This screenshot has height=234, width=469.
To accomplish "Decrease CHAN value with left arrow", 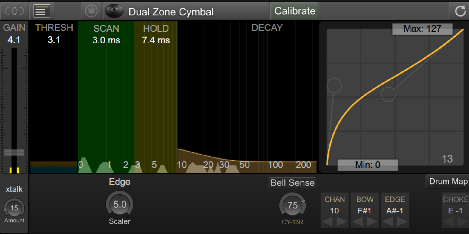I will click(328, 222).
